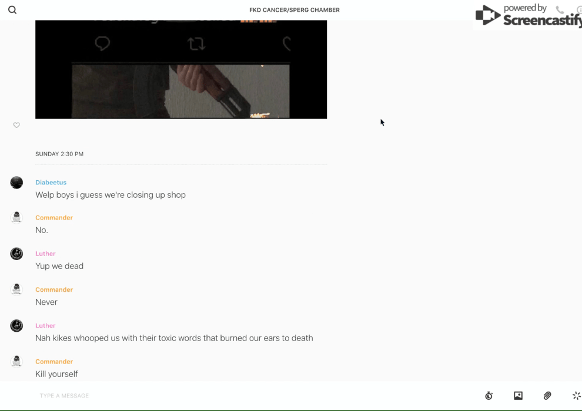Click the Commander username above "Never"
The height and width of the screenshot is (411, 582).
pyautogui.click(x=53, y=289)
